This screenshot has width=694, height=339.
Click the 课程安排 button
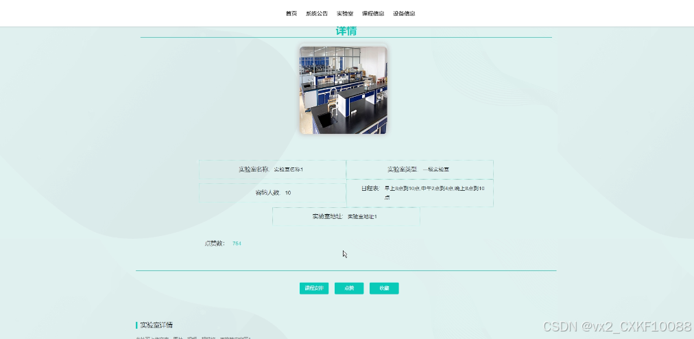tap(314, 288)
